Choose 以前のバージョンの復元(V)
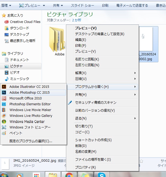The image size is (166, 177). tap(102, 111)
